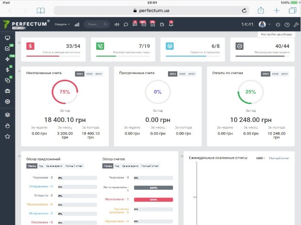Select 2019 in Просроченные счета widget
Screen dimensions: 301x225
click(x=192, y=74)
